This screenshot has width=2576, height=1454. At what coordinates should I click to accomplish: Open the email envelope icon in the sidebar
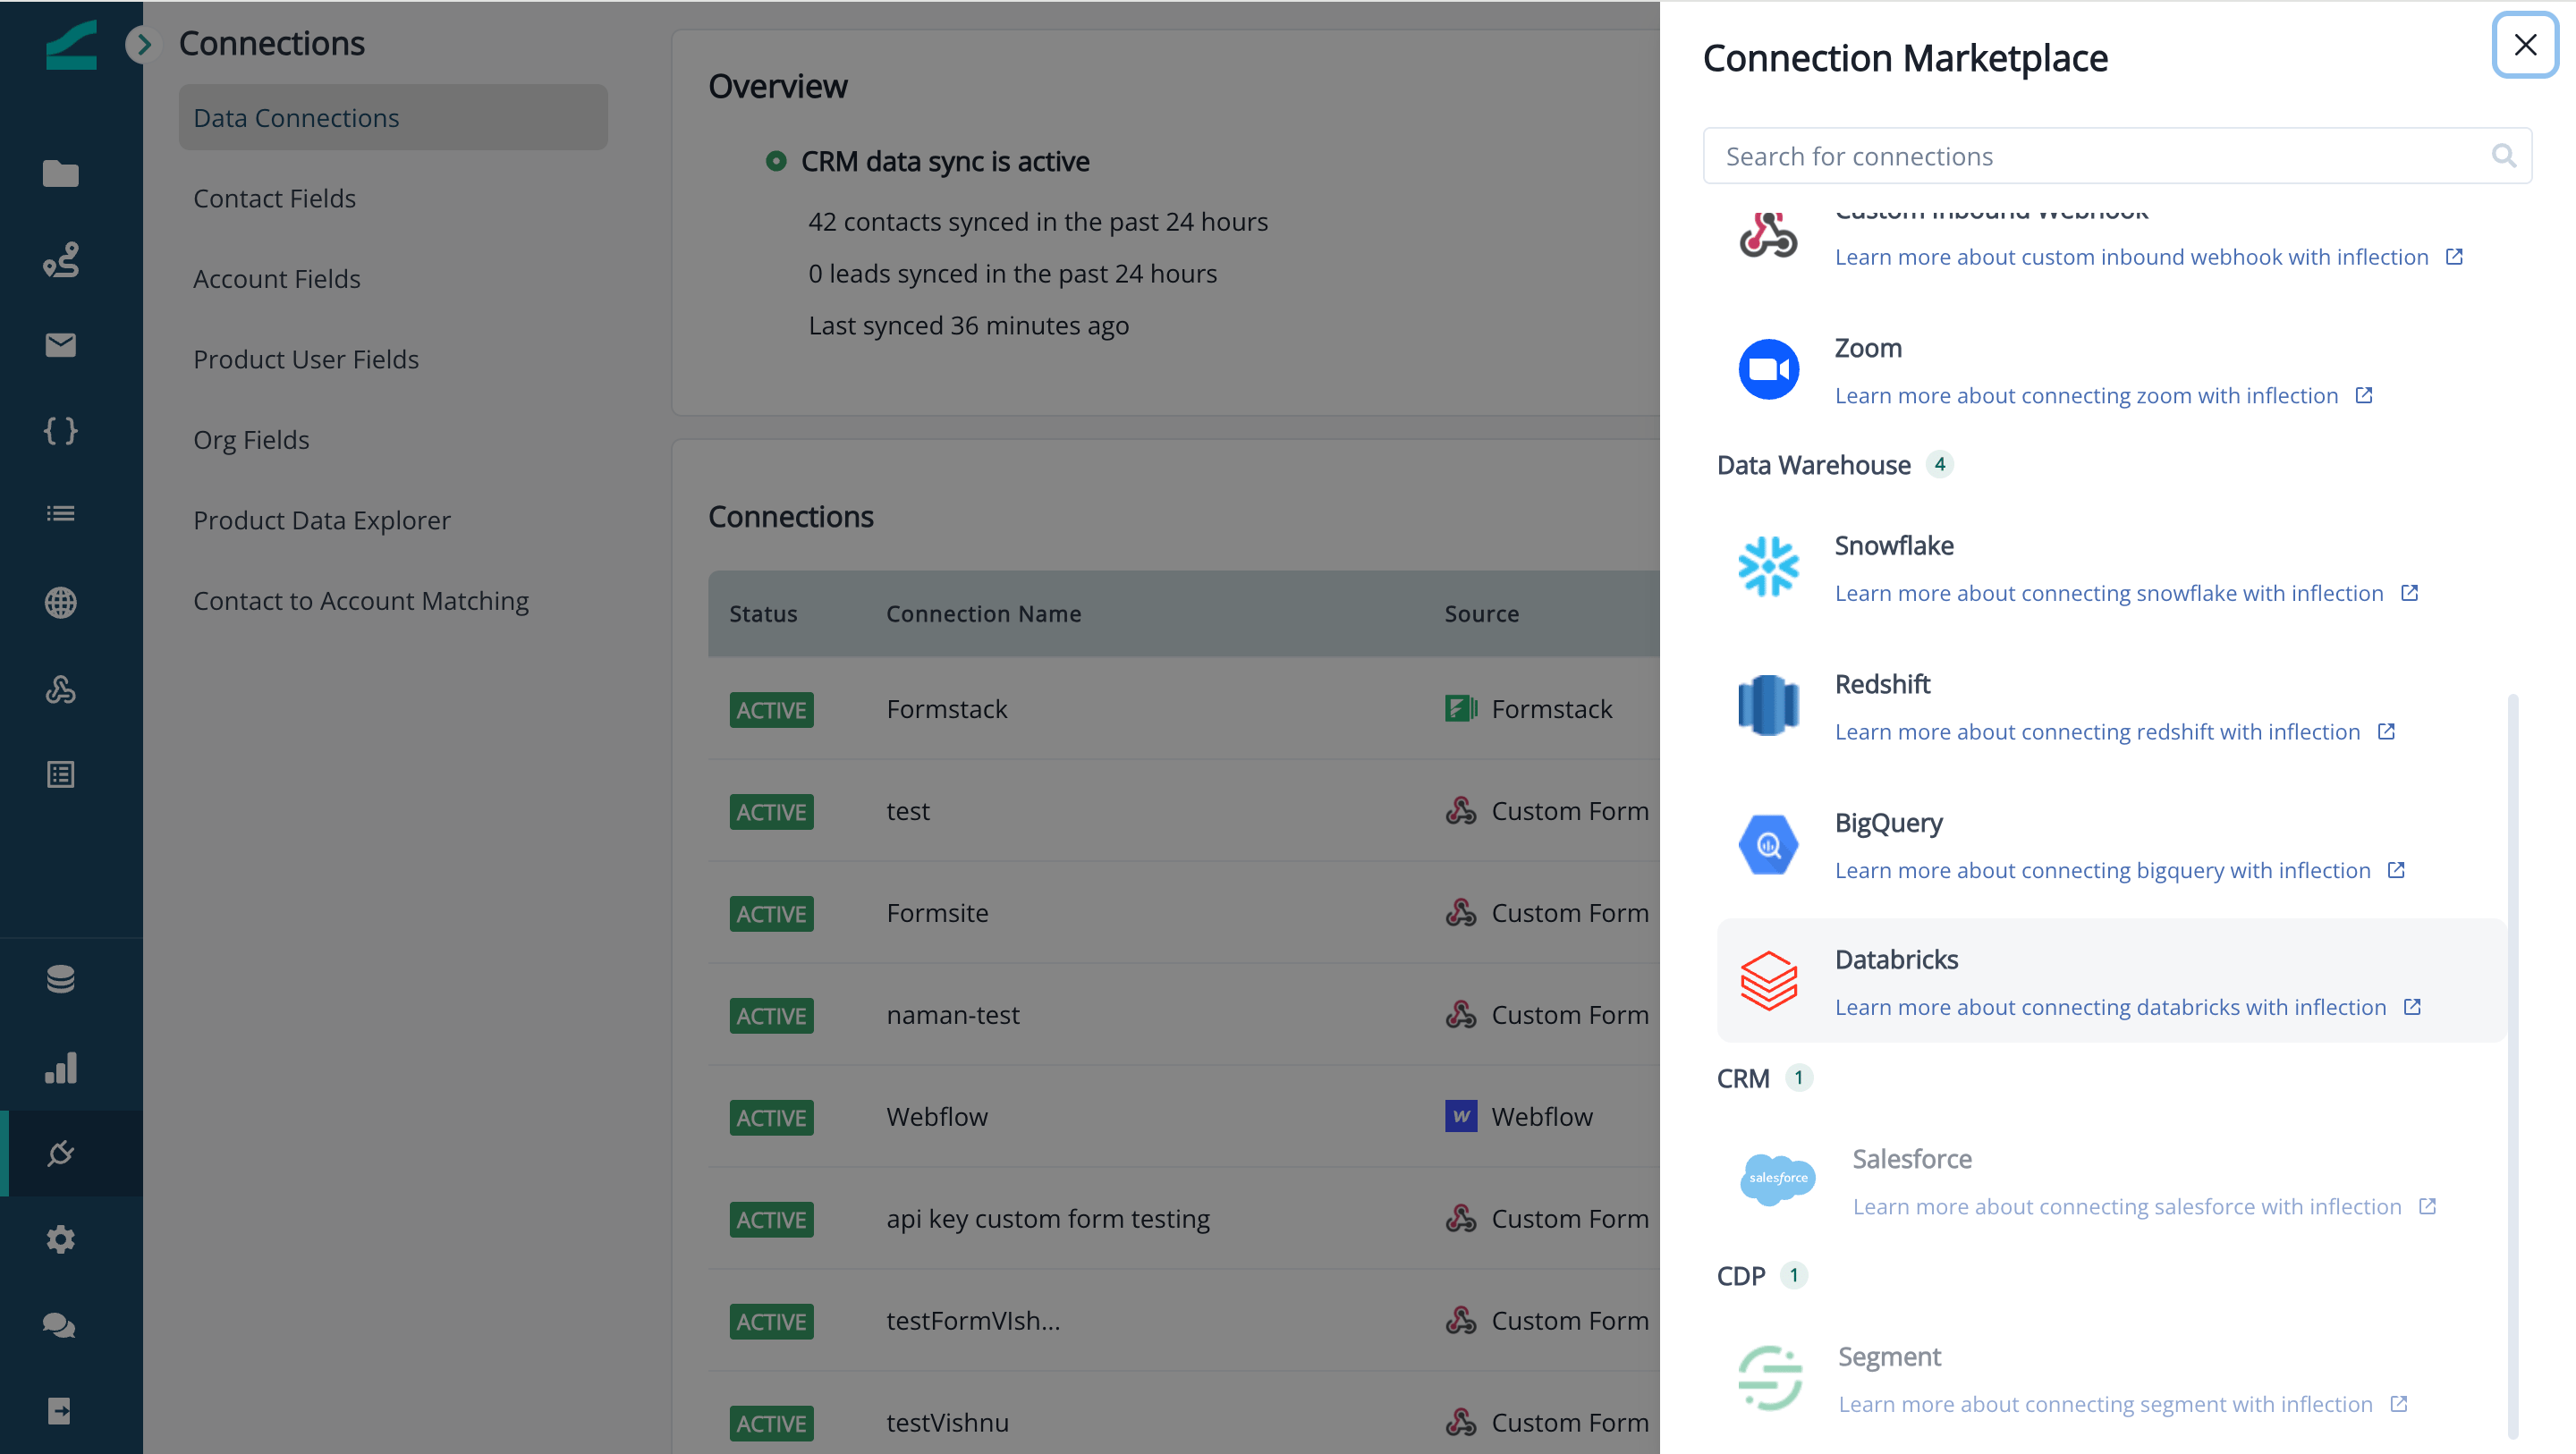(61, 345)
